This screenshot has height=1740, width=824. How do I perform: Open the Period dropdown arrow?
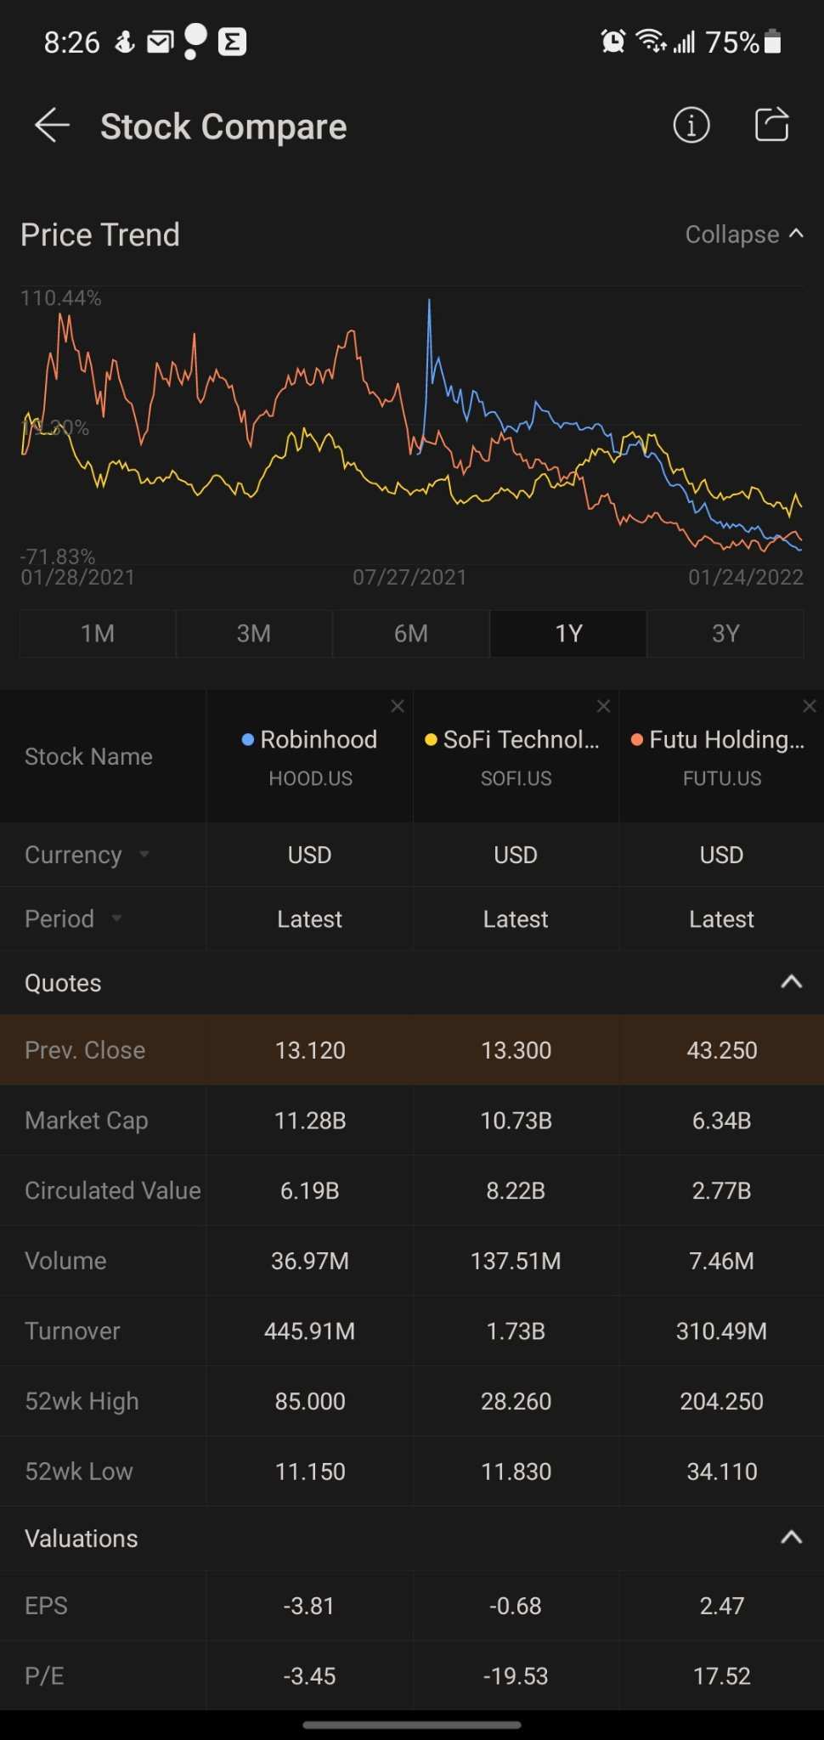[x=117, y=918]
